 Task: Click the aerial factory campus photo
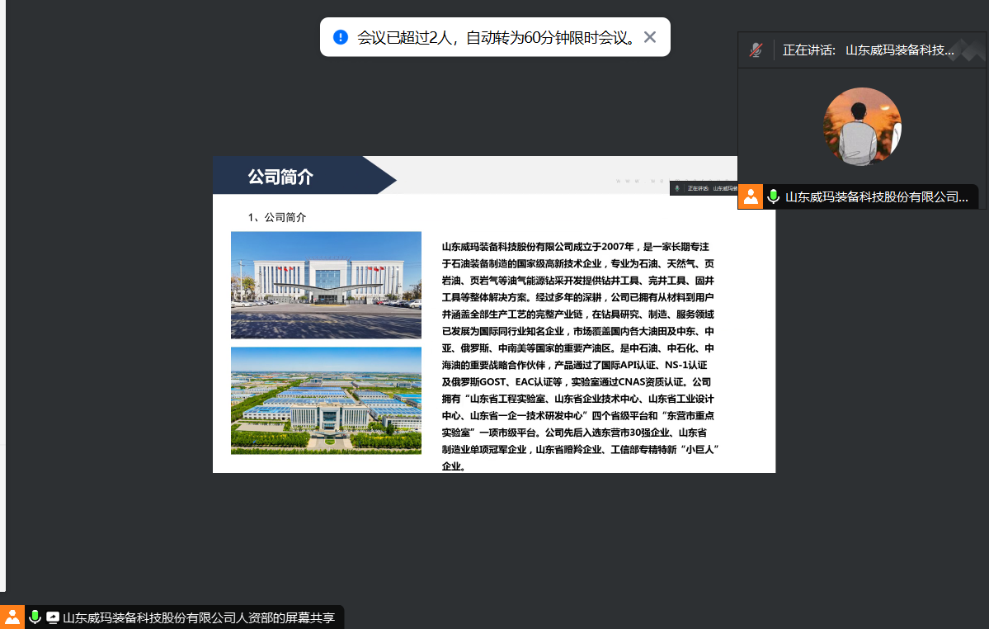pyautogui.click(x=326, y=400)
